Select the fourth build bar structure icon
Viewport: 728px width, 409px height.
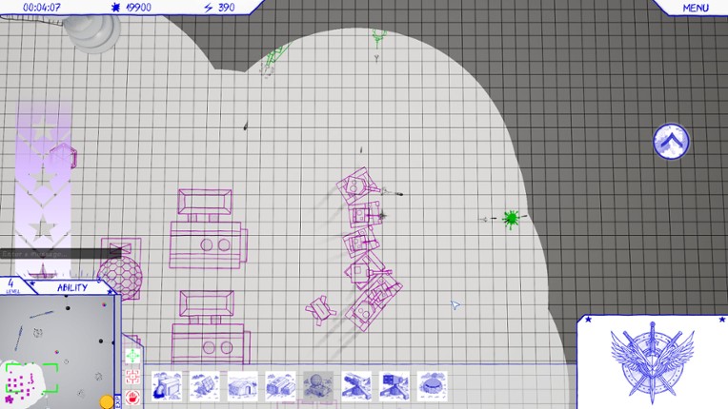click(x=280, y=386)
